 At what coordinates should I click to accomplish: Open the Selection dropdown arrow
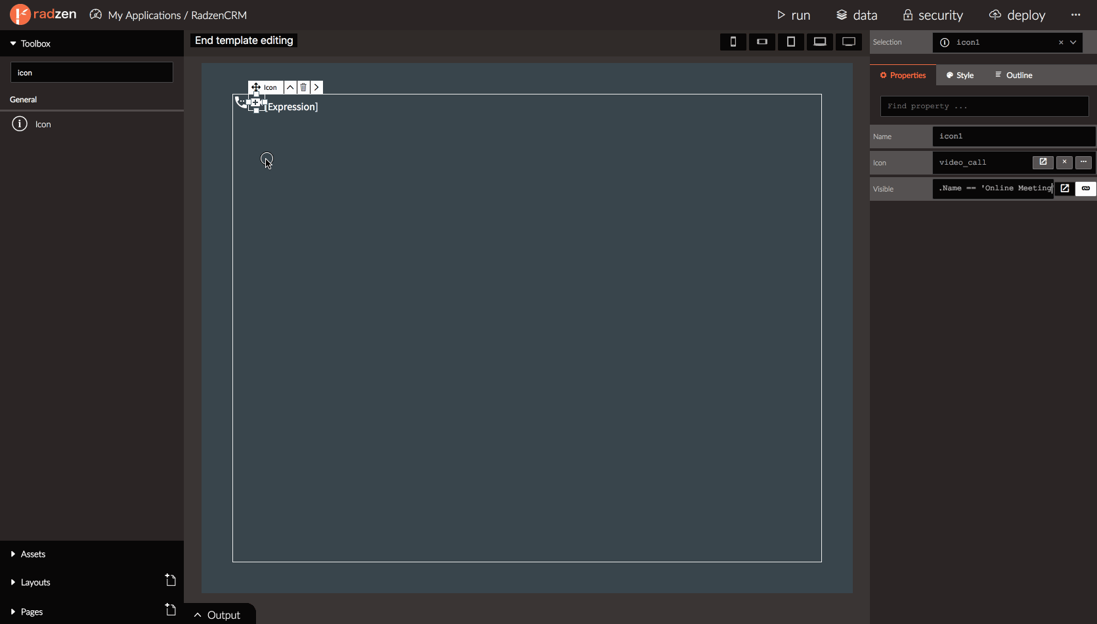coord(1073,42)
